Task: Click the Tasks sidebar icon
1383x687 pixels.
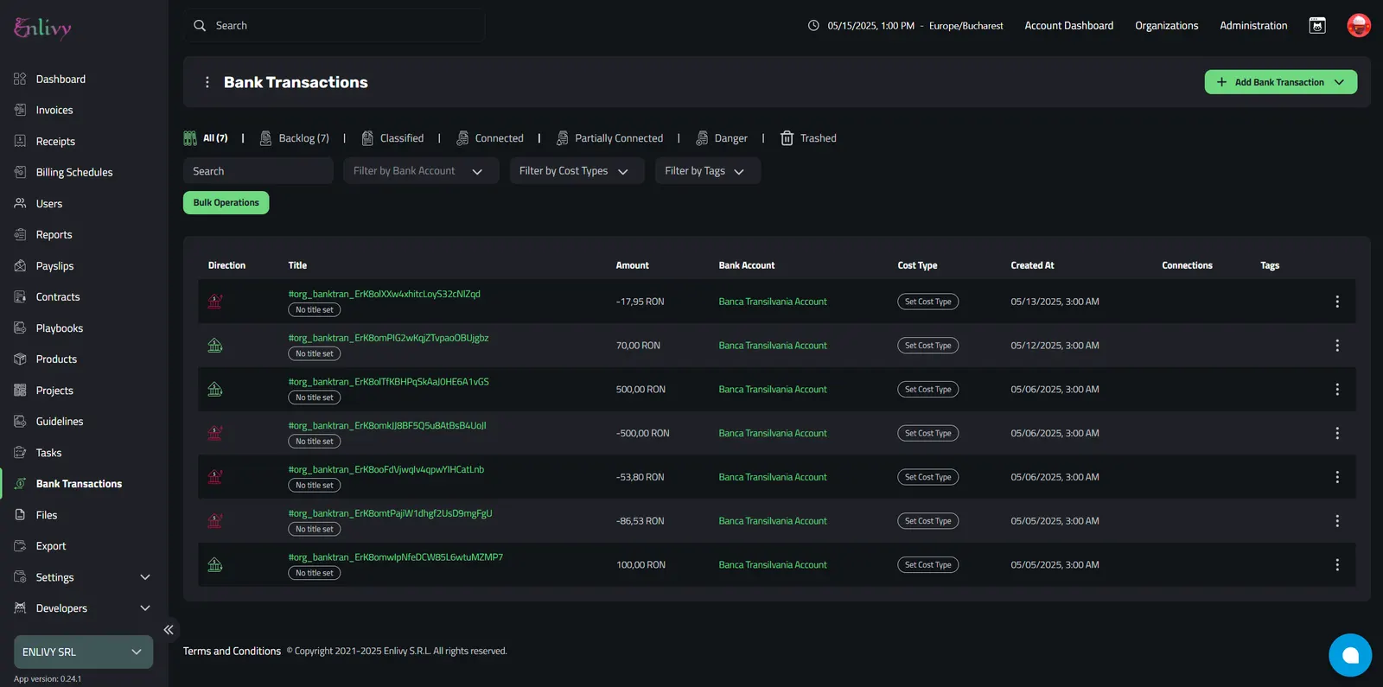Action: pyautogui.click(x=20, y=453)
